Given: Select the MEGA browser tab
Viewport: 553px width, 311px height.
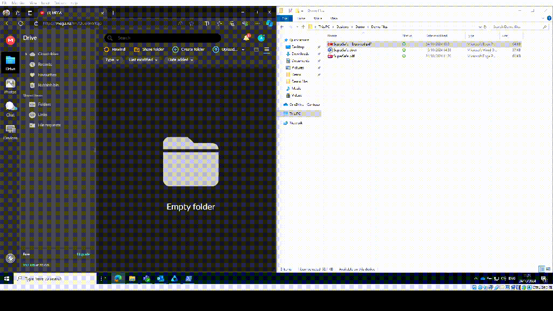Looking at the screenshot, I should point(72,13).
